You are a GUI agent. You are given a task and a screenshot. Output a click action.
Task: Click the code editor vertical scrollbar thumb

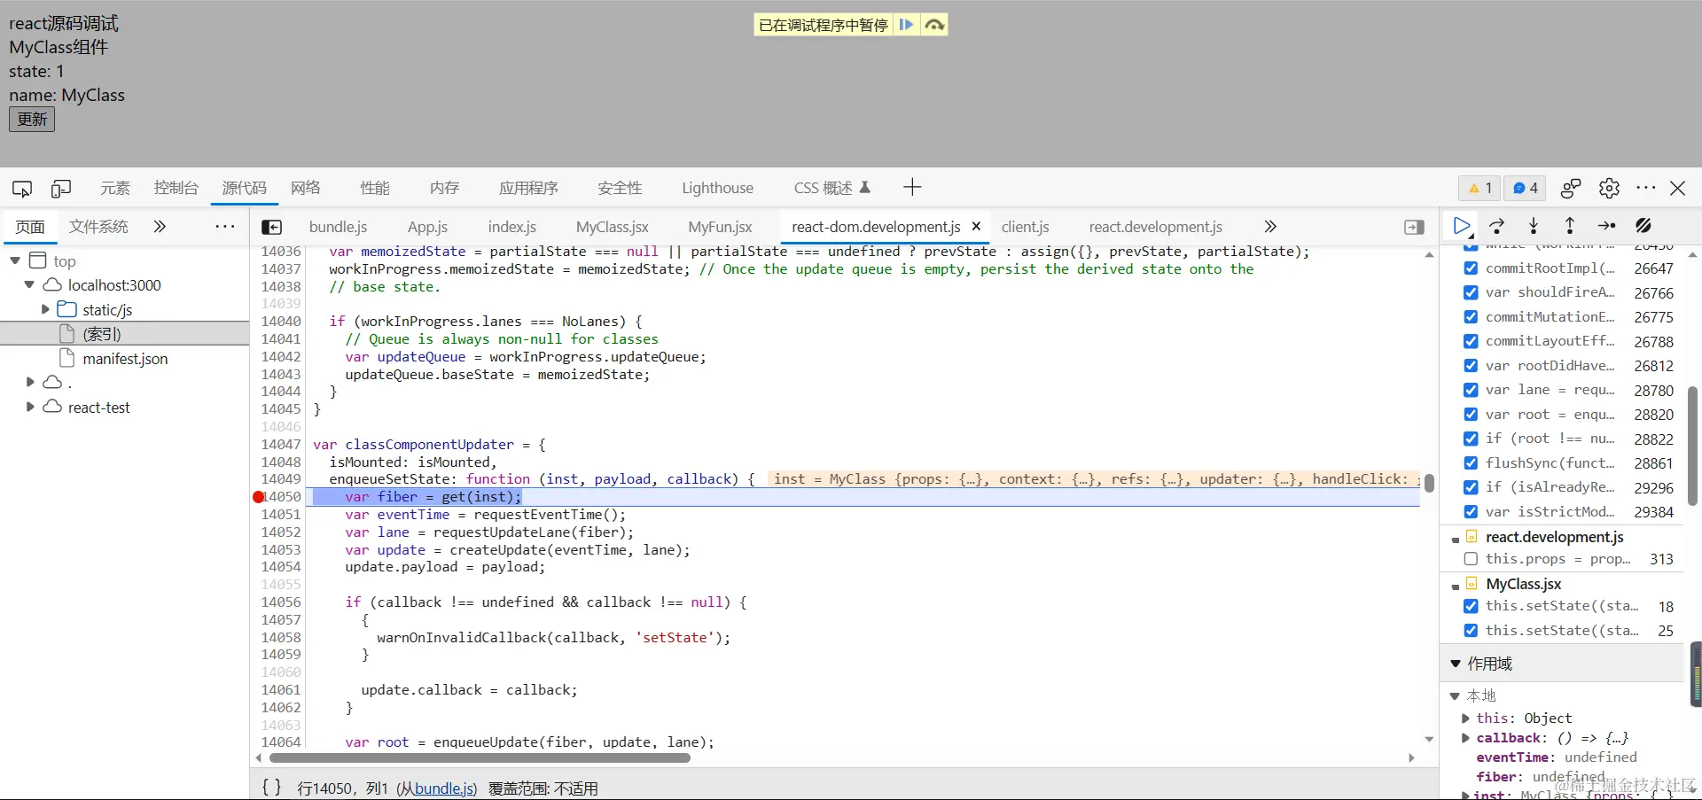[1429, 485]
